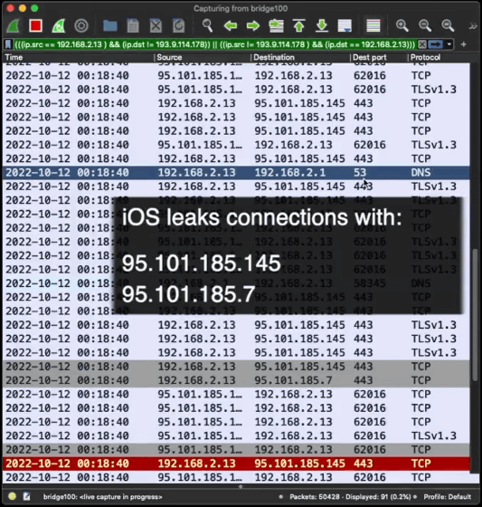The width and height of the screenshot is (482, 507).
Task: Open the recent filters dropdown arrow
Action: pos(449,44)
